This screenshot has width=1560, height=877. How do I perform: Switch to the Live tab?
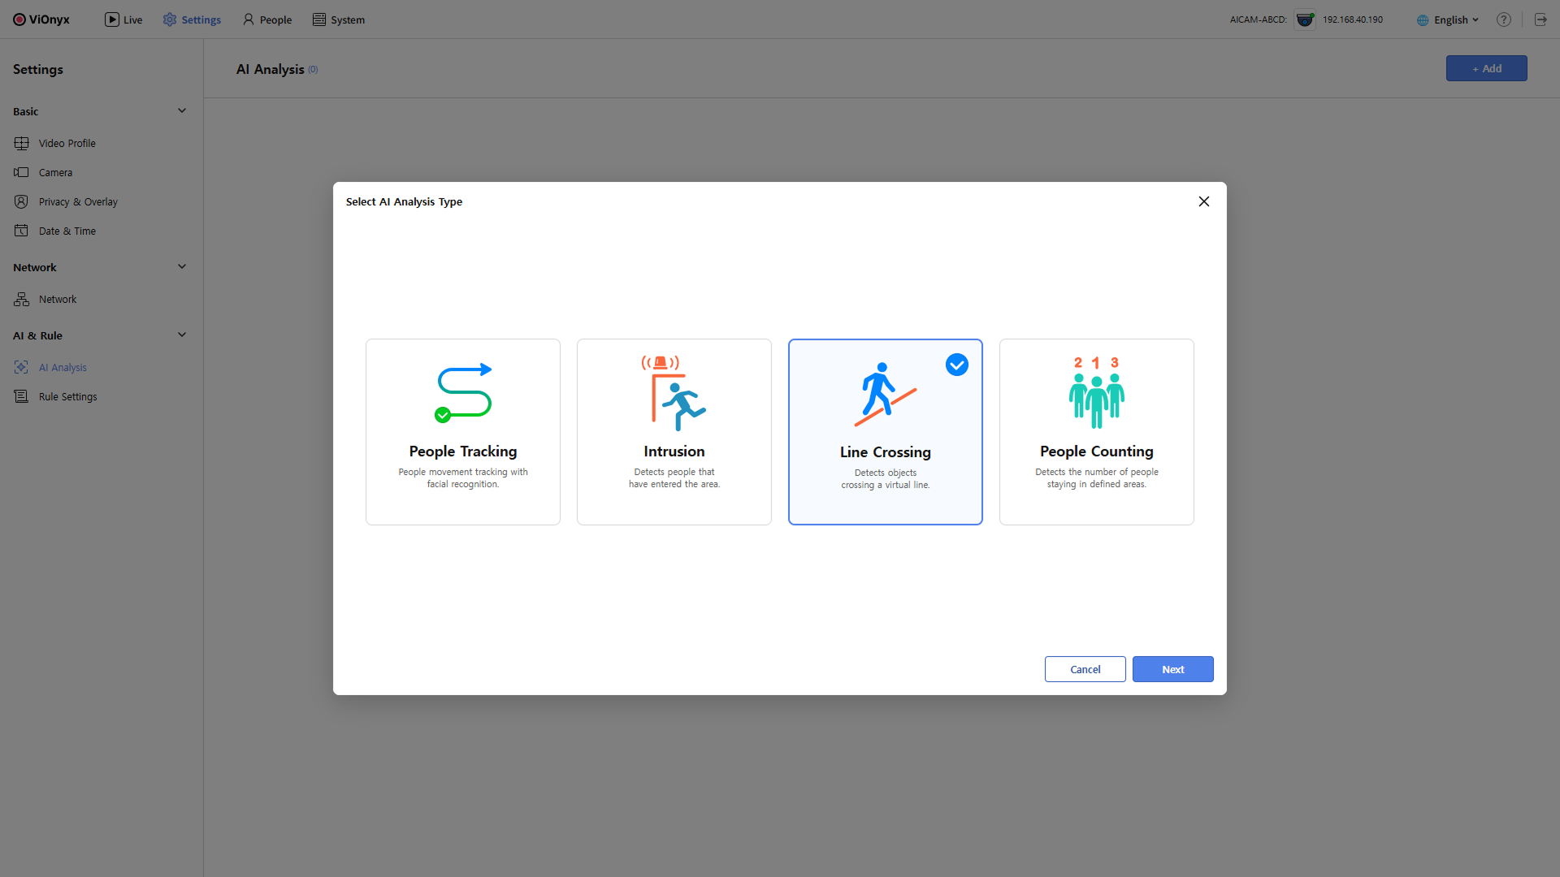pyautogui.click(x=123, y=19)
